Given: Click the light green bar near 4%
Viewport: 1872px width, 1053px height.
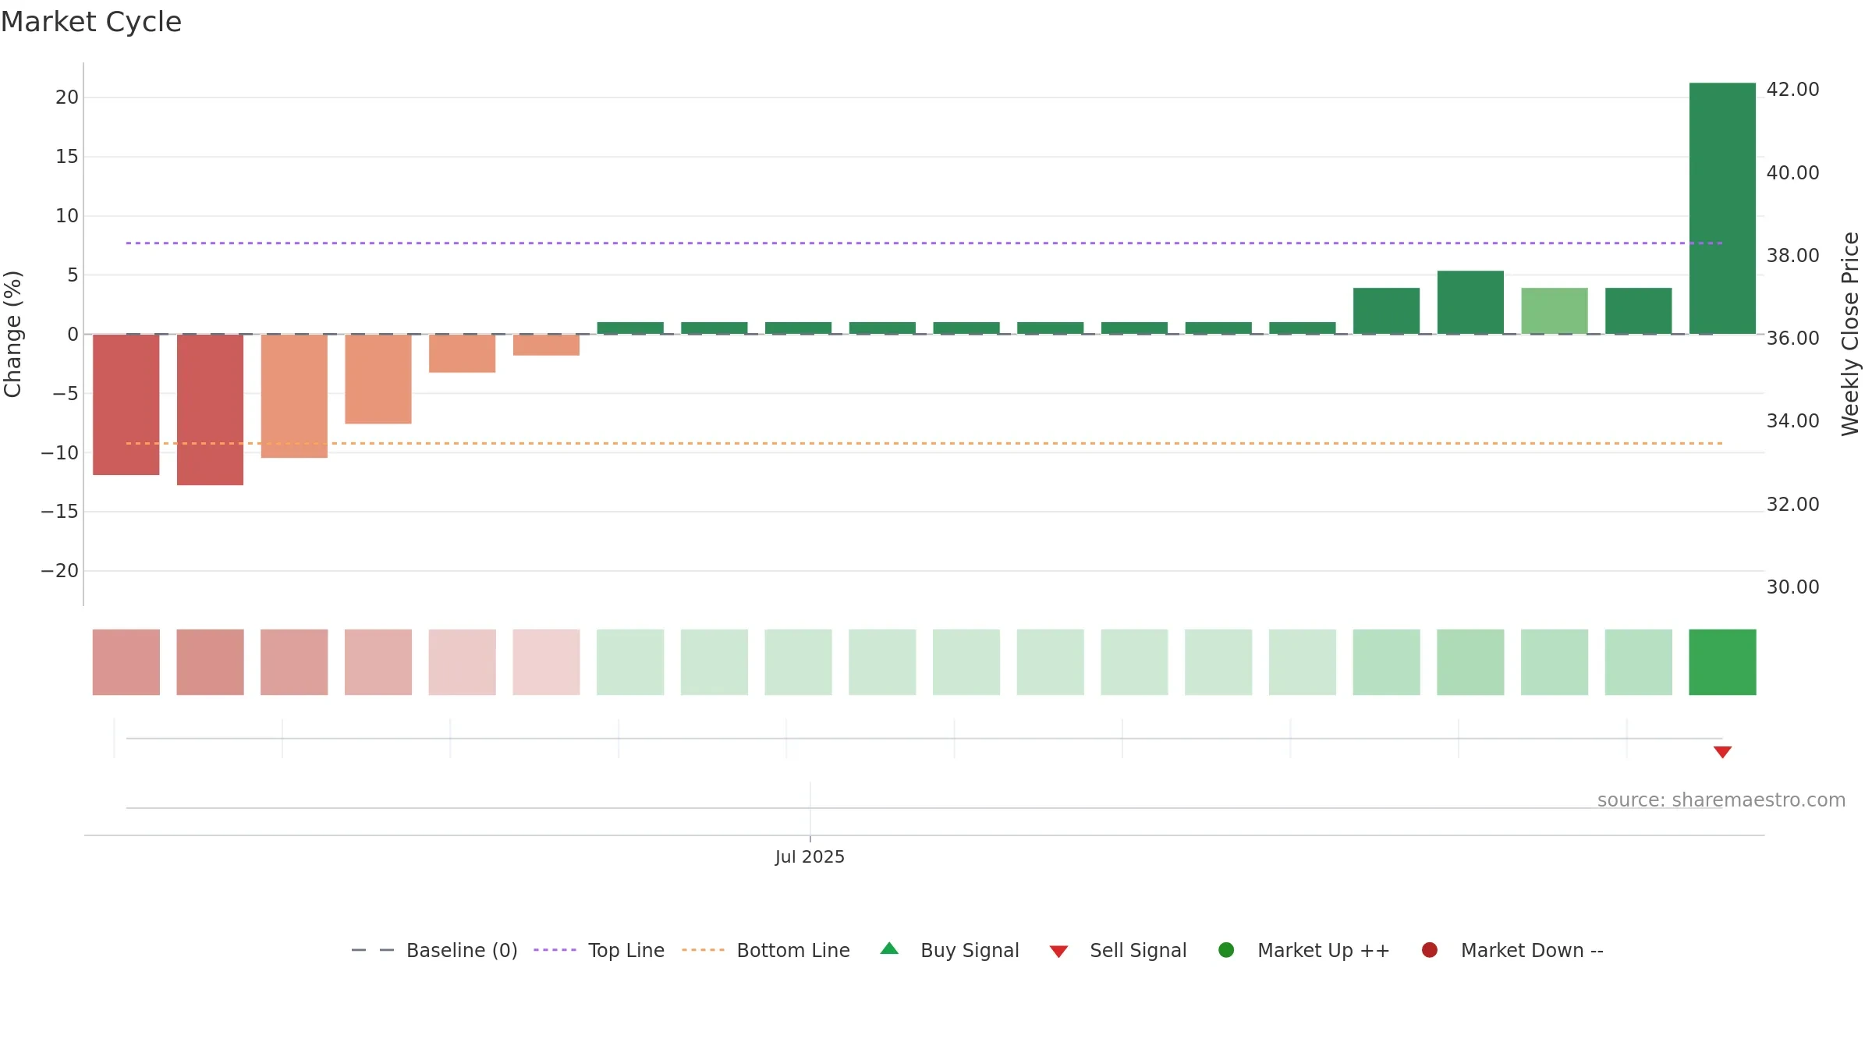Looking at the screenshot, I should coord(1555,311).
